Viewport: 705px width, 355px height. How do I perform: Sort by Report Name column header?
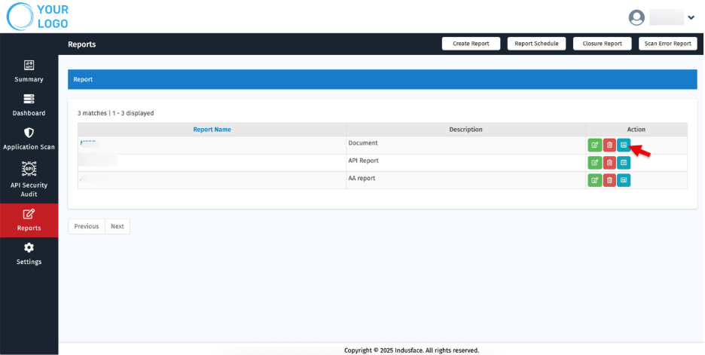(x=212, y=130)
